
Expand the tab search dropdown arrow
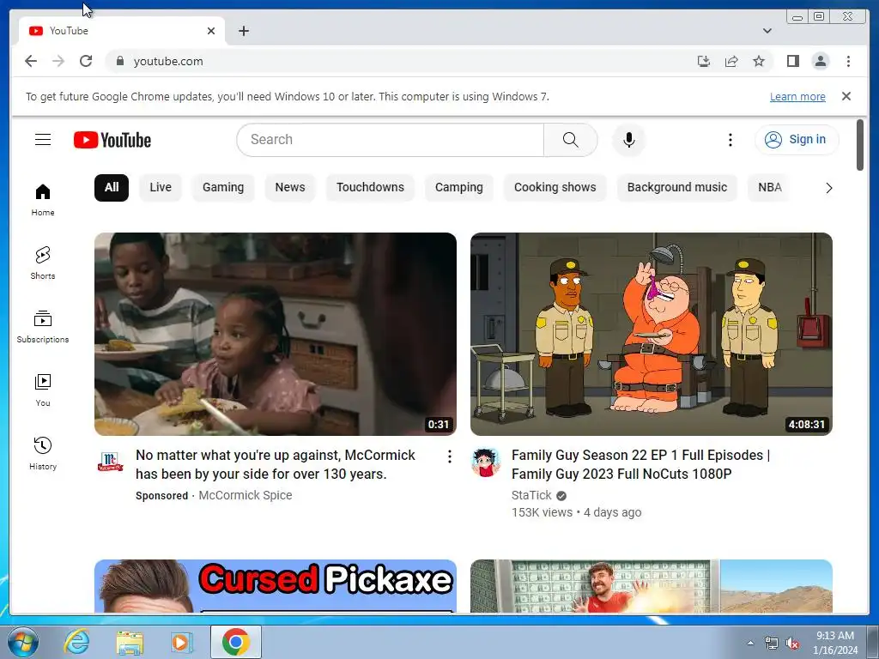click(767, 31)
